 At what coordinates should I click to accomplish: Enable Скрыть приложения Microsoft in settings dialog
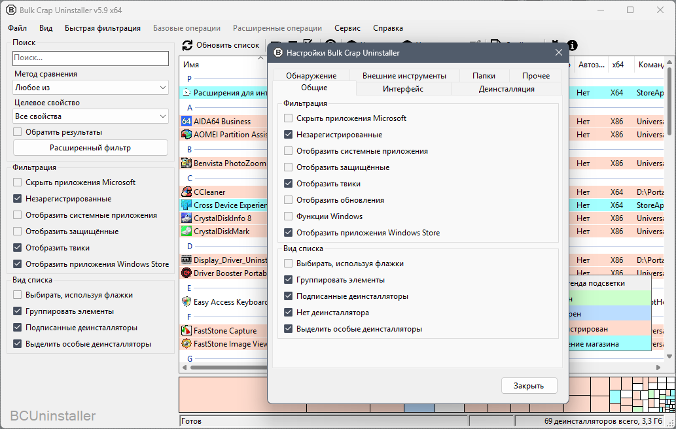tap(289, 118)
